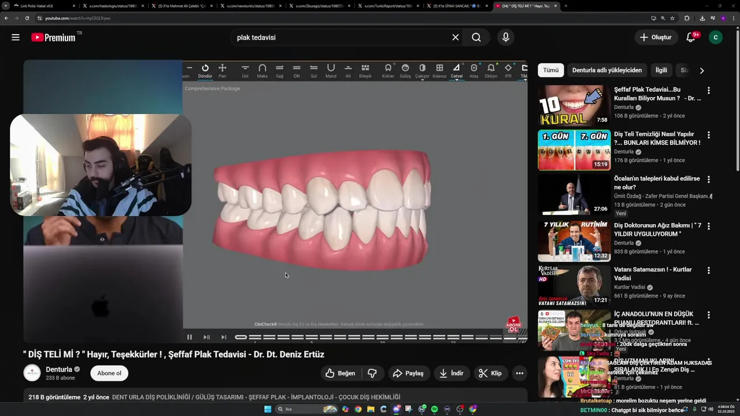Toggle the Gülüş smile icon
This screenshot has height=416, width=740.
[405, 71]
